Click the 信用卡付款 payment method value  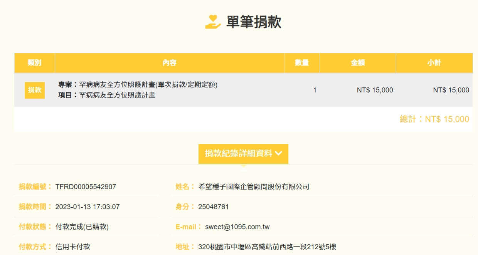click(73, 247)
